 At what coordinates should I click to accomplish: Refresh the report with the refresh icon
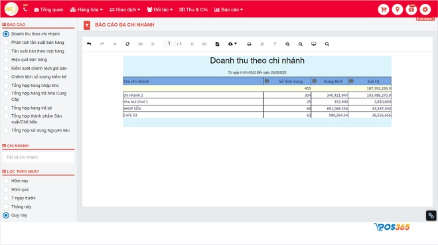(127, 44)
